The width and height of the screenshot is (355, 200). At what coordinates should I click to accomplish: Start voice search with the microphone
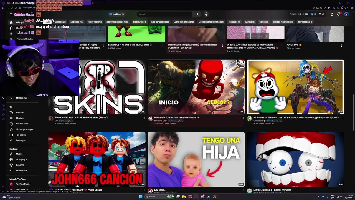coord(206,14)
